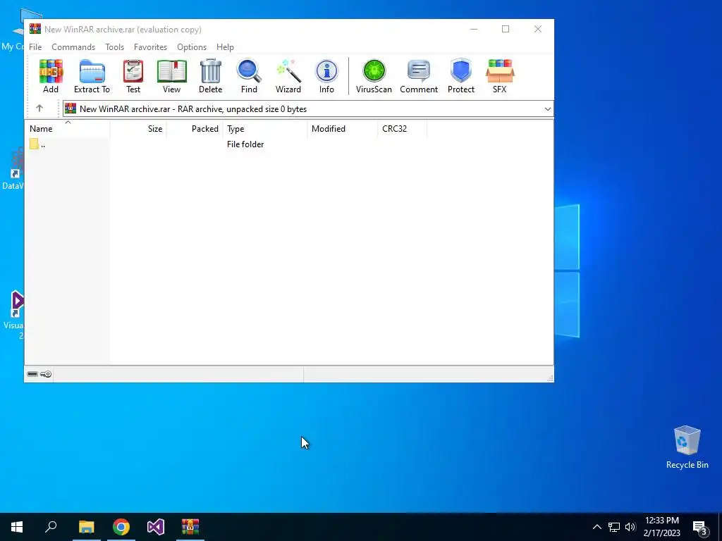
Task: Sort the list by Size column
Action: (138, 129)
